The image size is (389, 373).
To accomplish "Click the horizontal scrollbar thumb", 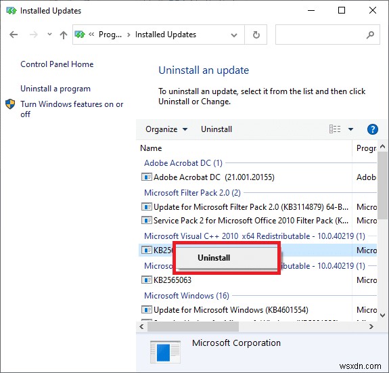I will (193, 327).
